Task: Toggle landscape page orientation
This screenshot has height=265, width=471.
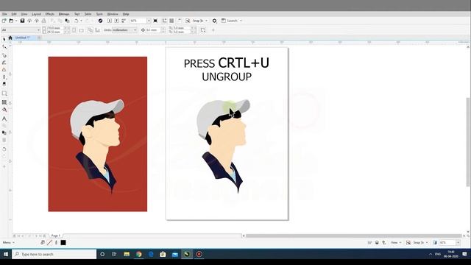Action: 82,30
